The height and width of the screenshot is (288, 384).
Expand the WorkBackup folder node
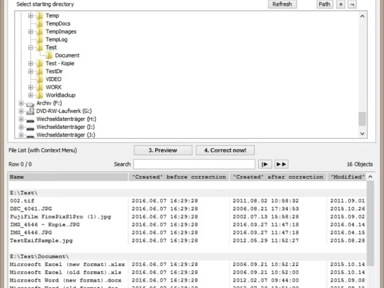(x=30, y=95)
